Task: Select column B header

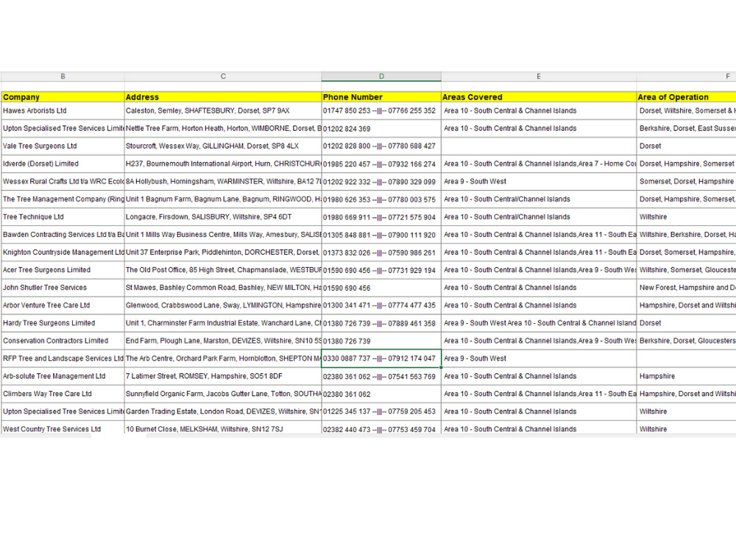Action: 63,76
